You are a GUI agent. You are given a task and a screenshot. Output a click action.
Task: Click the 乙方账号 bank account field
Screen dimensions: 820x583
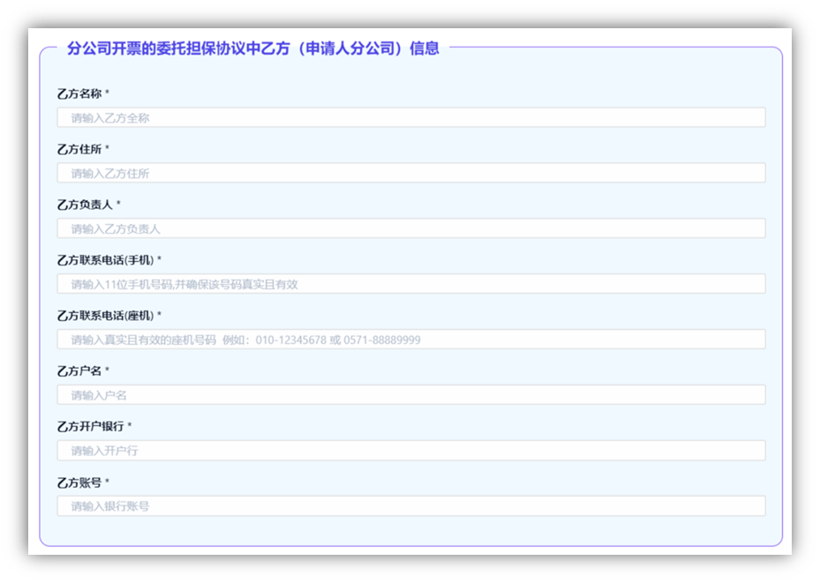410,506
